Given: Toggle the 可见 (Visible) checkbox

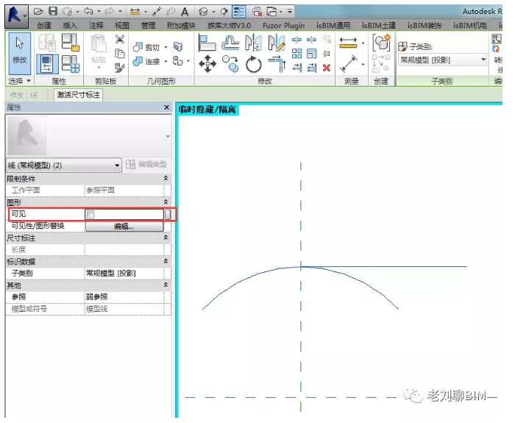Looking at the screenshot, I should coord(90,214).
